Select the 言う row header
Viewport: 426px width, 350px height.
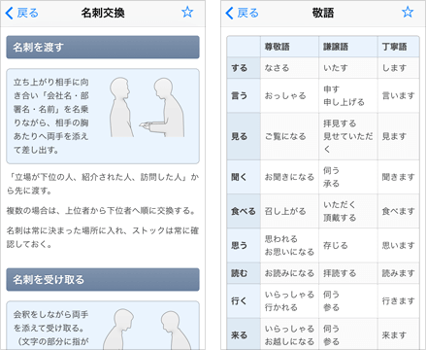tap(244, 95)
